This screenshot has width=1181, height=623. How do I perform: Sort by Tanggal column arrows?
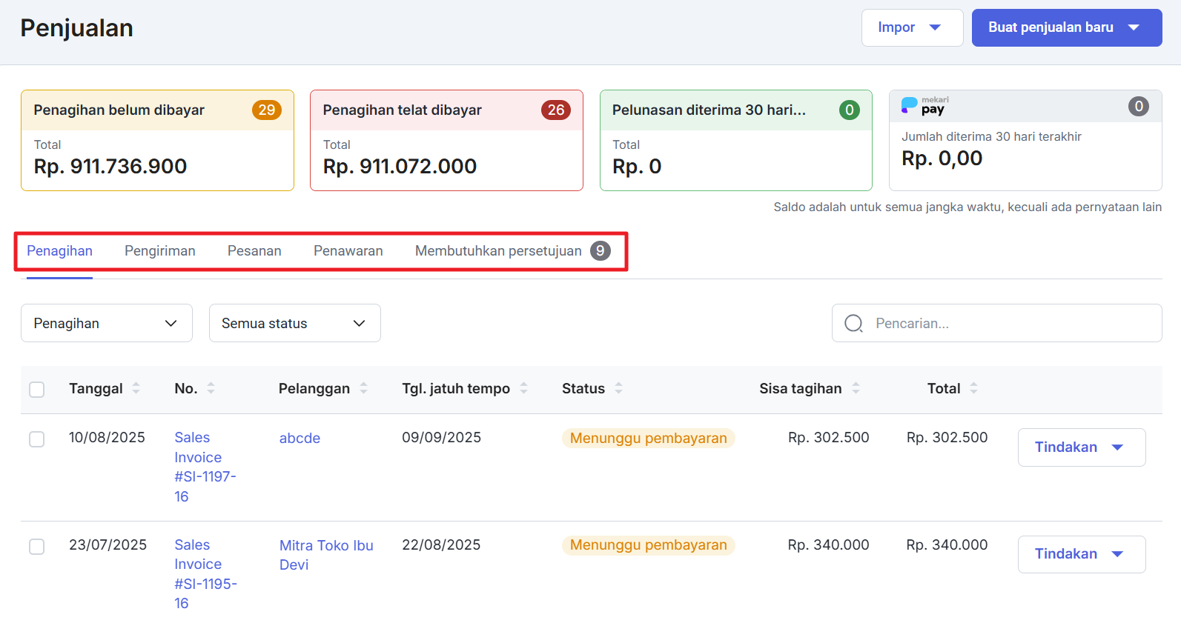(x=136, y=388)
